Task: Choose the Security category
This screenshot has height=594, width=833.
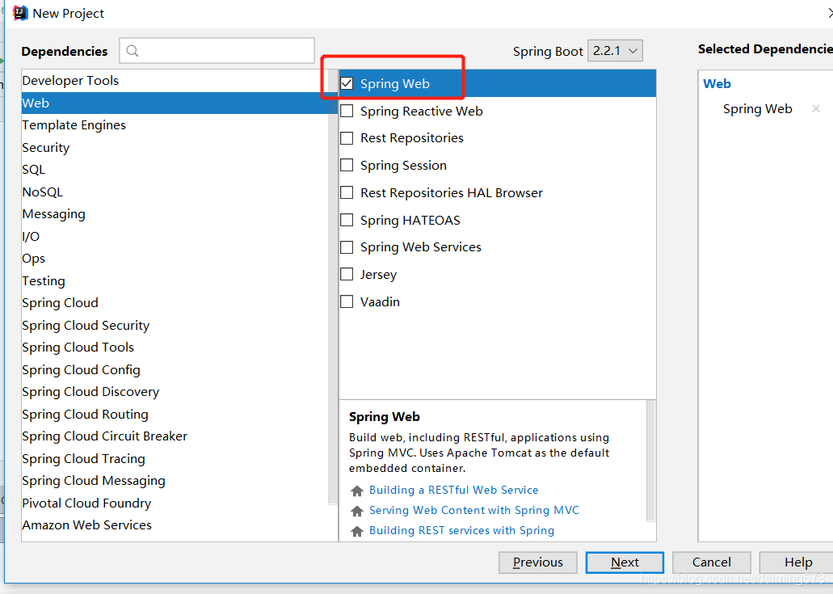Action: (175, 147)
